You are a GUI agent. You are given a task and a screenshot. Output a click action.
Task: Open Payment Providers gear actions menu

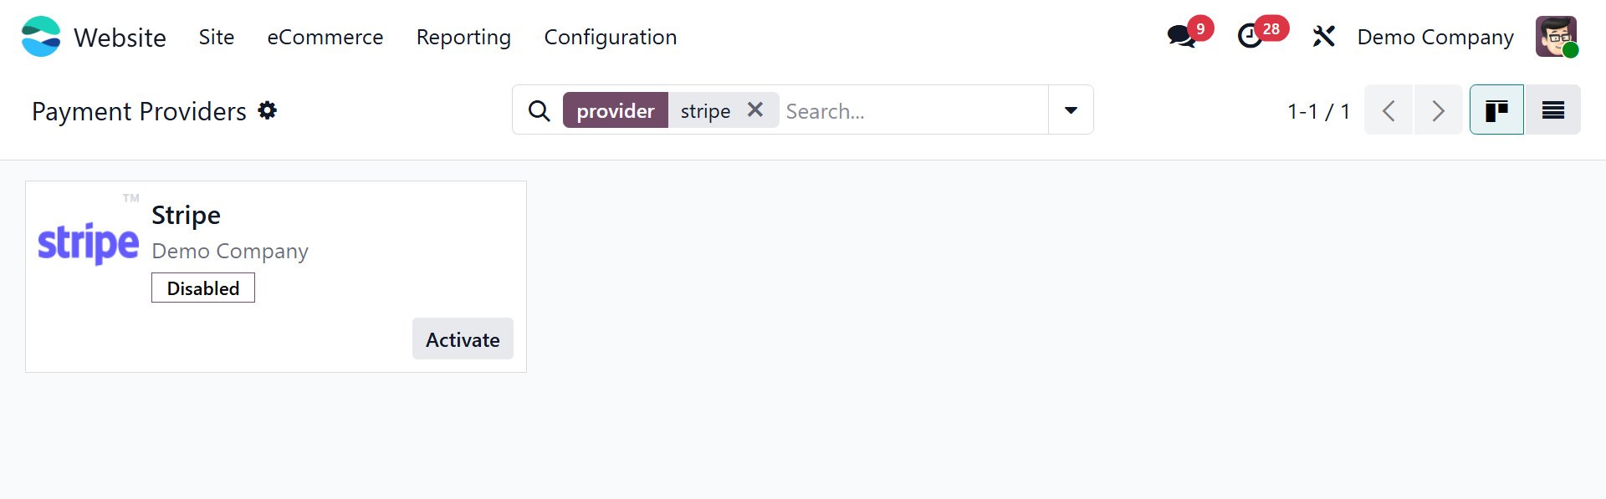click(x=268, y=110)
